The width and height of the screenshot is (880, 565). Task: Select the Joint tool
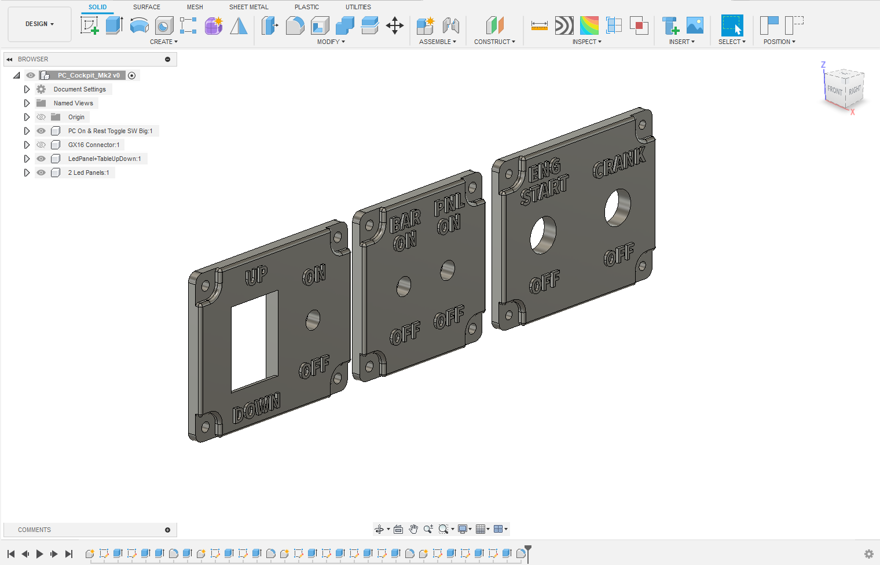pyautogui.click(x=450, y=25)
